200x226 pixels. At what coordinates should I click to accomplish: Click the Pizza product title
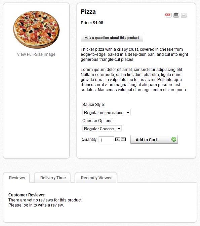[x=88, y=12]
